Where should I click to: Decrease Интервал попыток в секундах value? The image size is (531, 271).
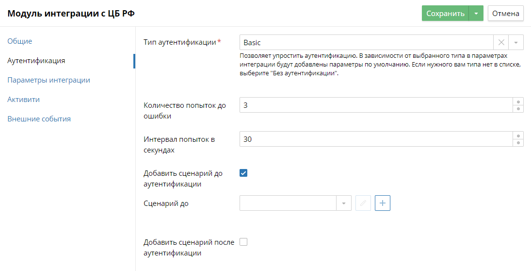(518, 143)
